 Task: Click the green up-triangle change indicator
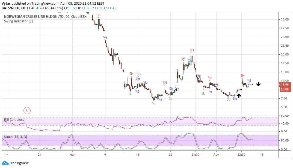coord(37,8)
